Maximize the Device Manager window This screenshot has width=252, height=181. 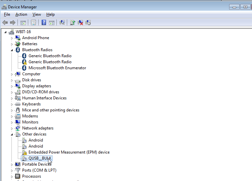click(x=245, y=7)
